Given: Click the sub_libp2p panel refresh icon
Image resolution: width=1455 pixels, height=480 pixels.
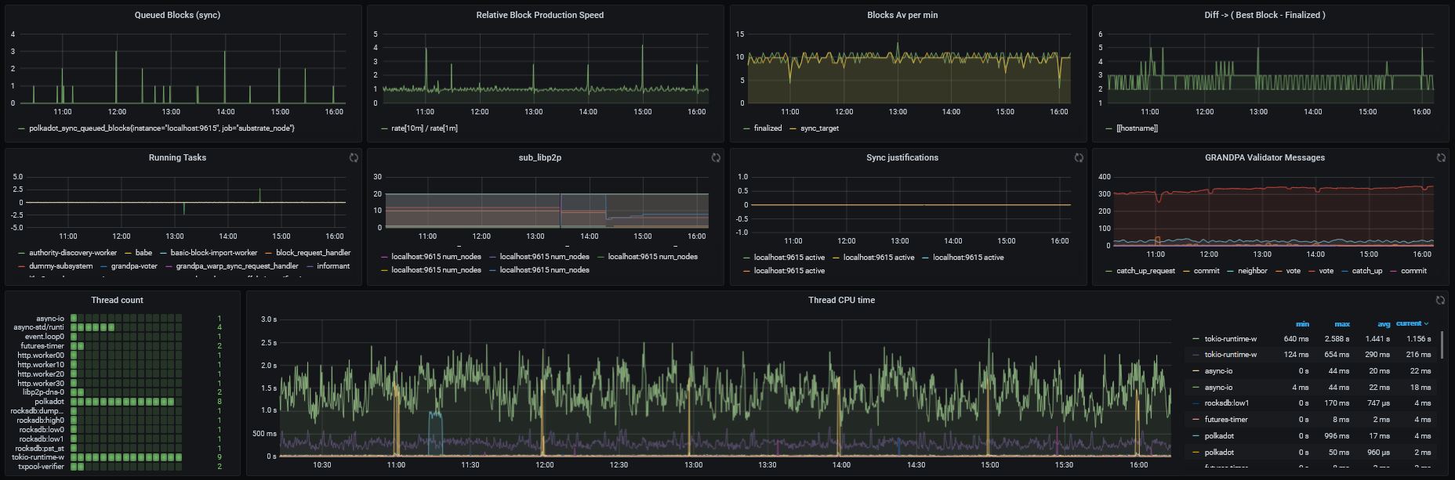Looking at the screenshot, I should 716,157.
